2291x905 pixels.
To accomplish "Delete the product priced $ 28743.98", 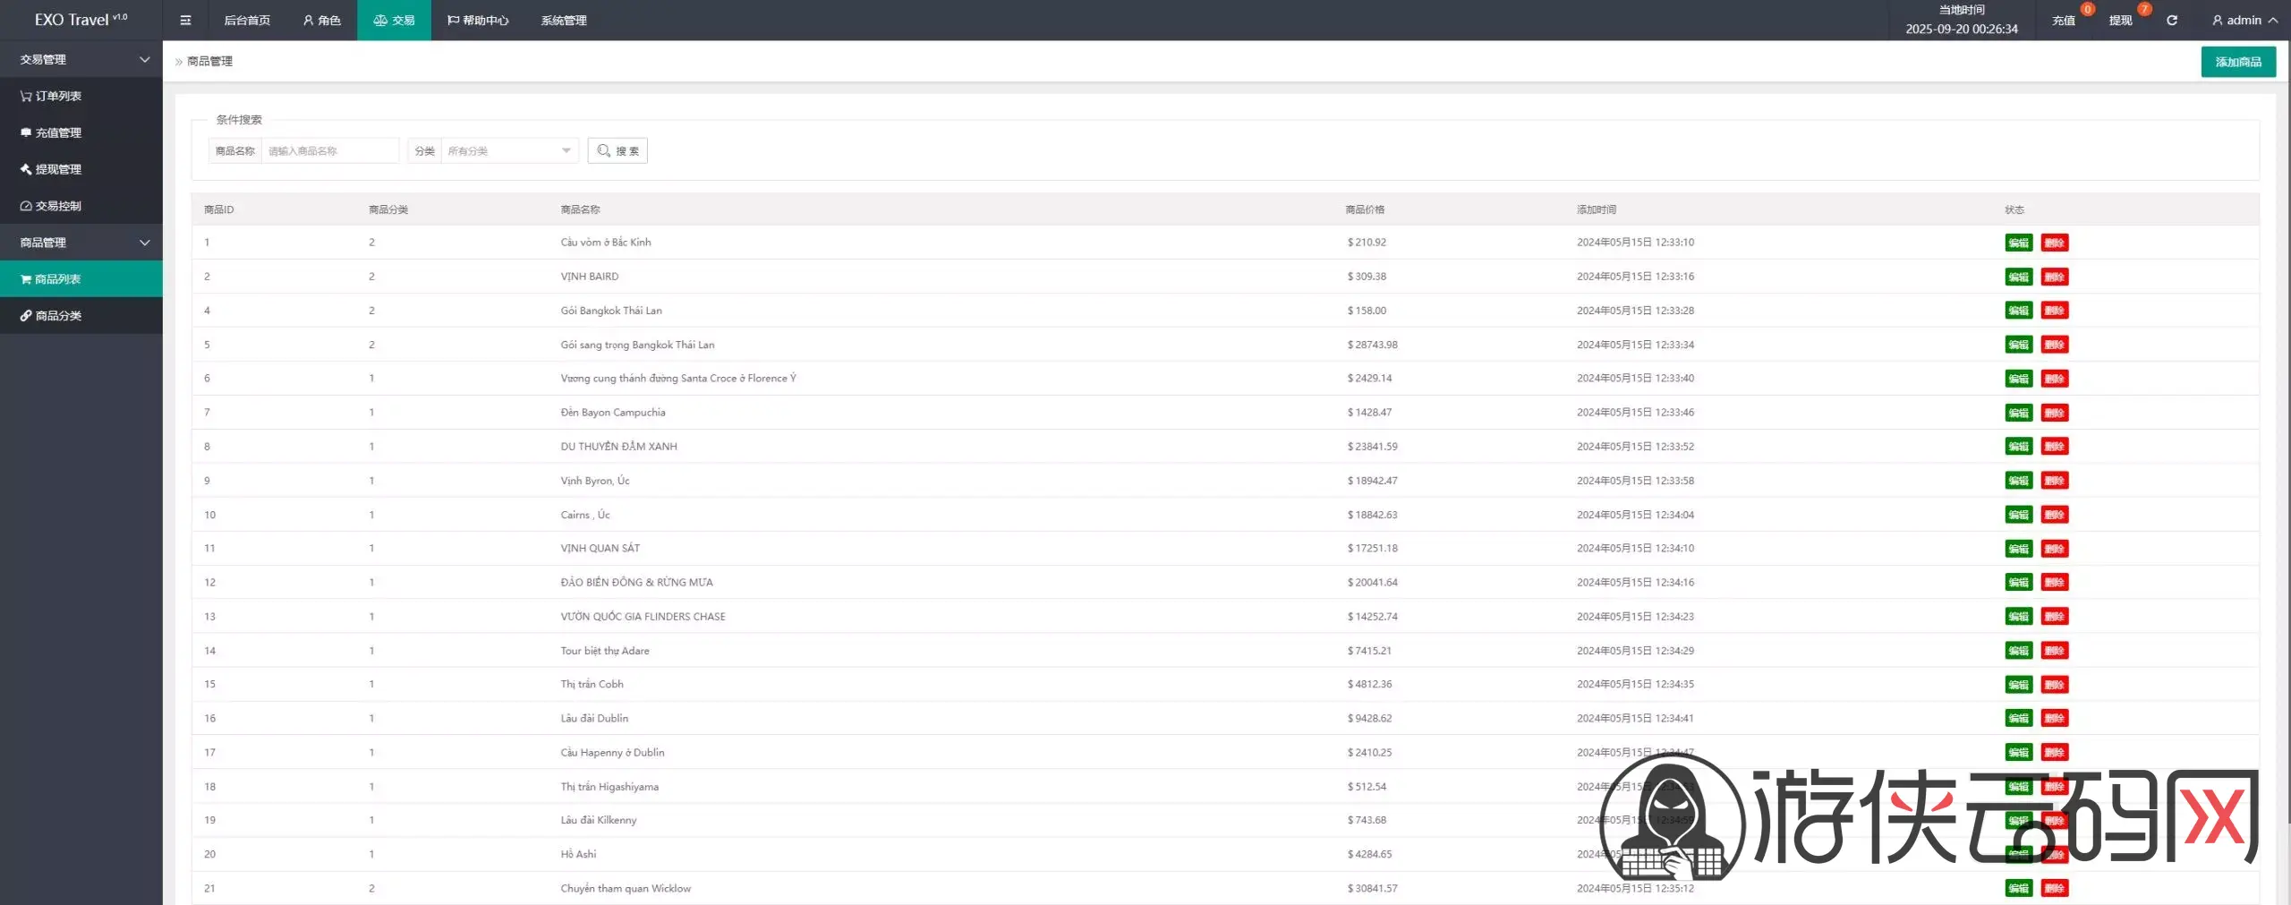I will click(x=2055, y=345).
